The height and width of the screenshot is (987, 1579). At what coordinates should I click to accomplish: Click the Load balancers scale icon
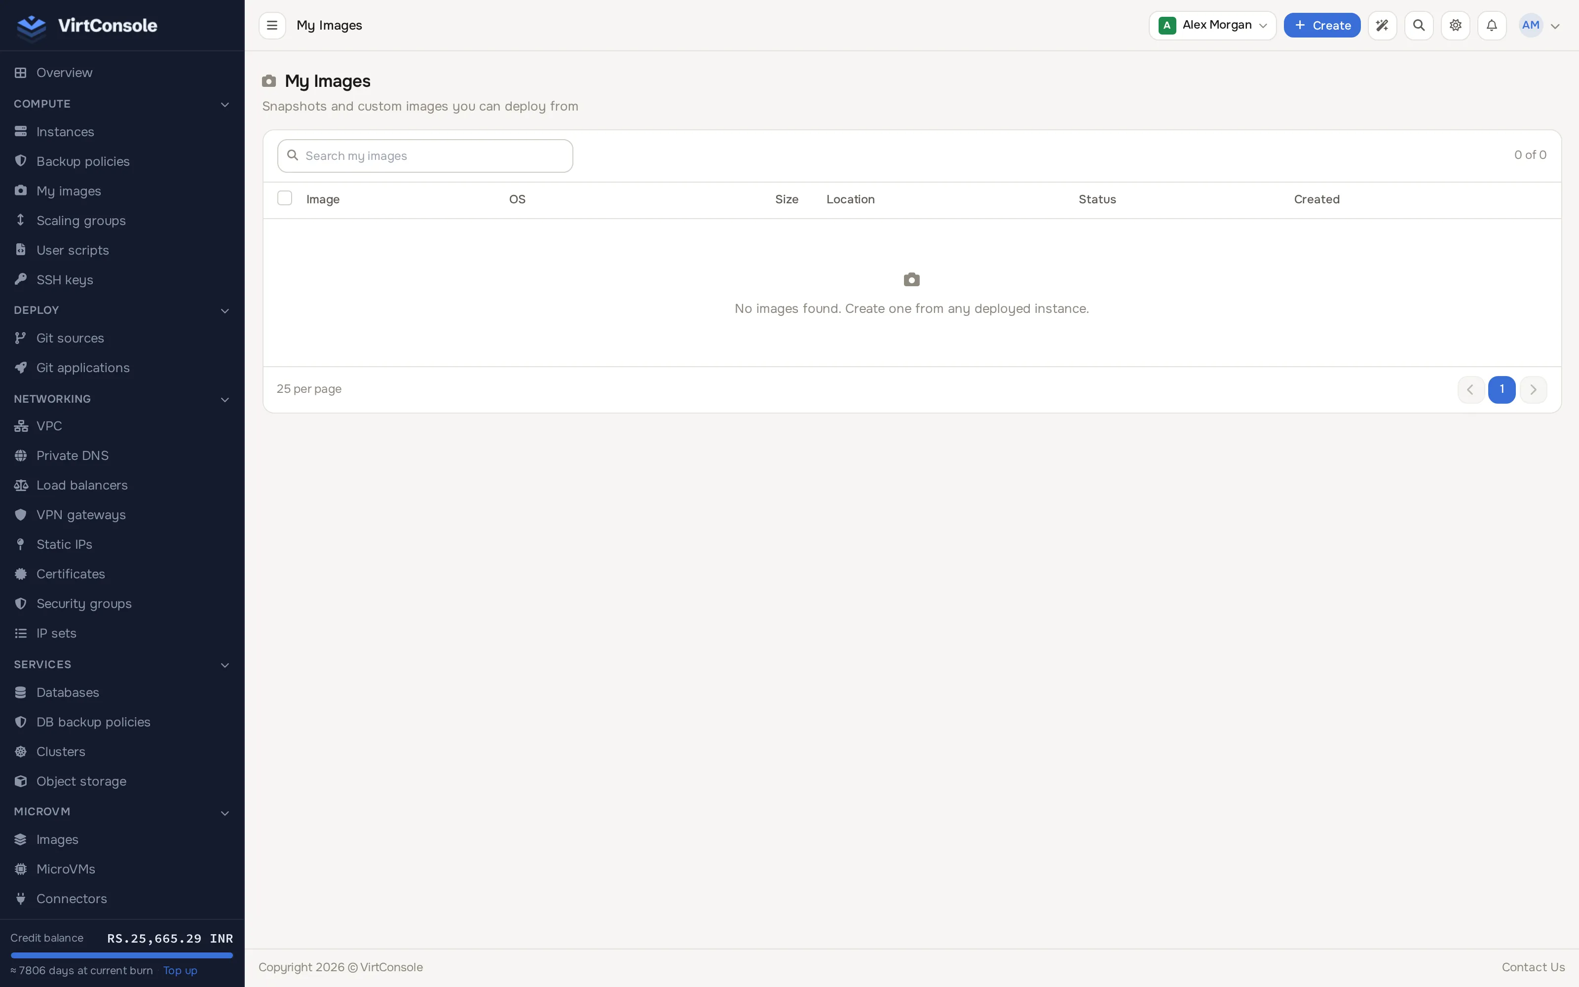[x=21, y=485]
